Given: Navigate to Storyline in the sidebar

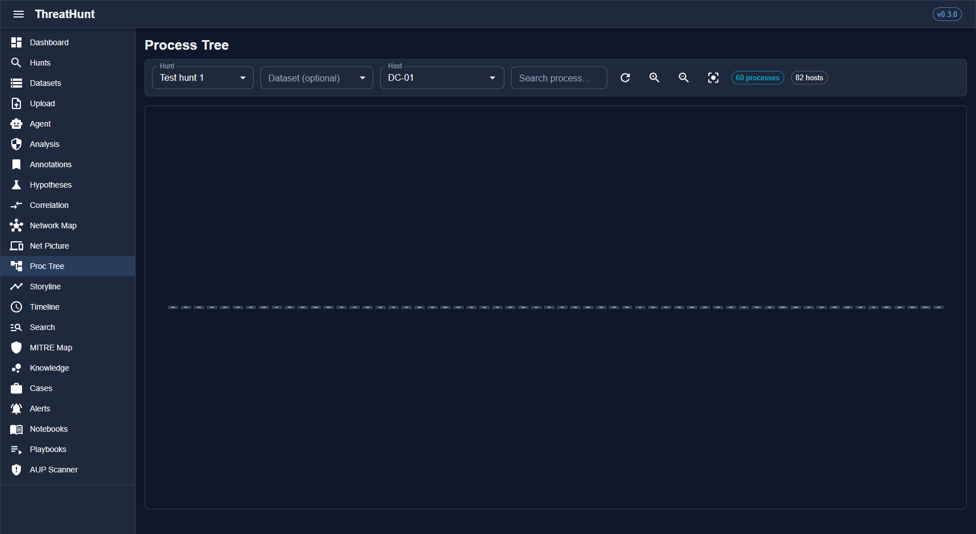Looking at the screenshot, I should [45, 286].
